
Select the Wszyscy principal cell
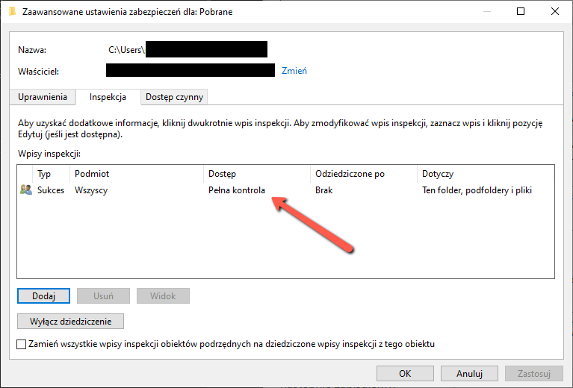click(91, 190)
